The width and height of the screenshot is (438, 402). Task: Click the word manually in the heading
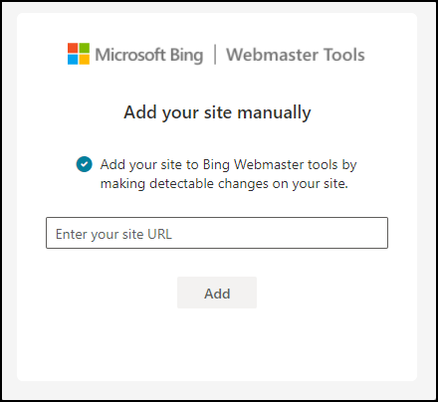click(274, 112)
